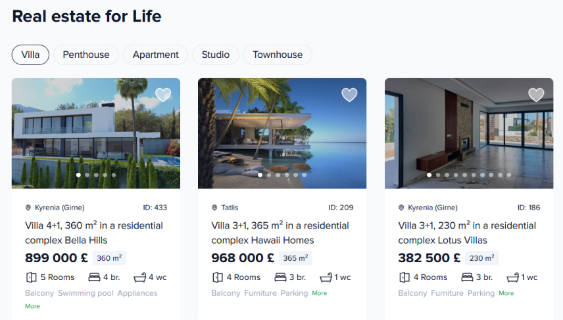
Task: Go to second photo dot on Bella Hills
Action: pos(87,175)
